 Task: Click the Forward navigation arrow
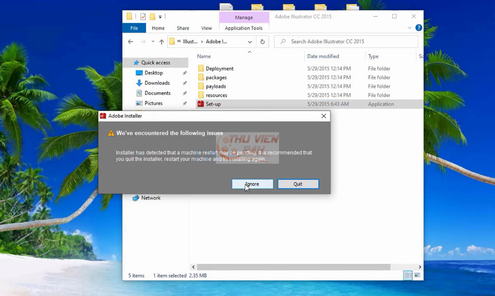click(143, 42)
